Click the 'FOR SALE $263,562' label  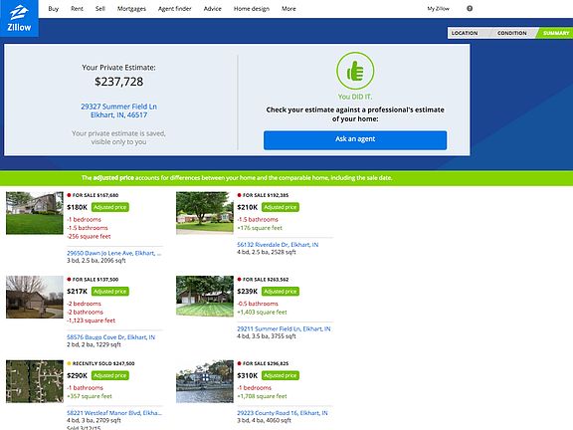266,280
